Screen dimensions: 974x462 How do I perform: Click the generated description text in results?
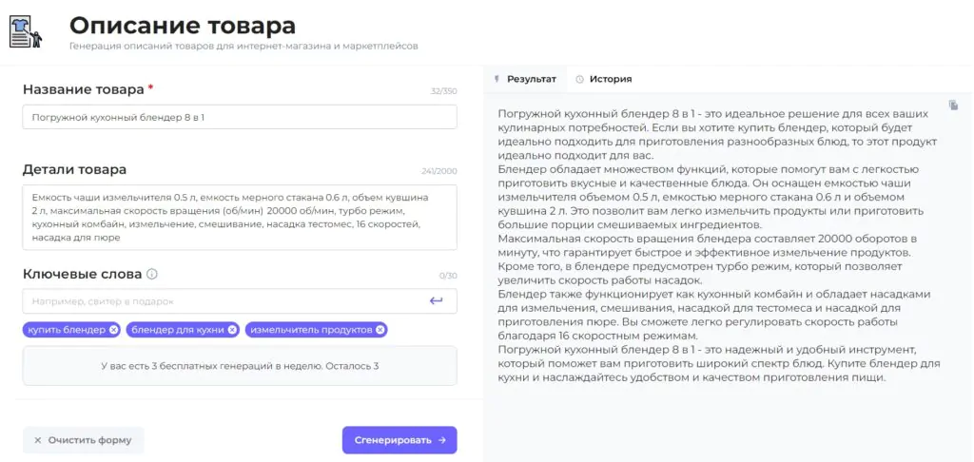pyautogui.click(x=719, y=245)
